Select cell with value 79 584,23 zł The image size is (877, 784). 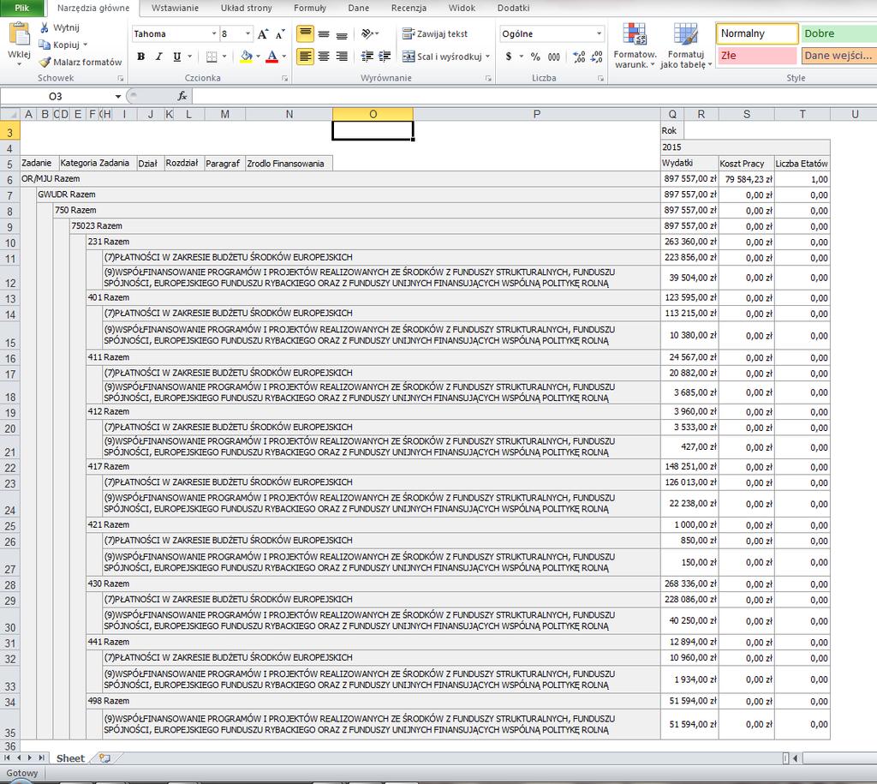746,179
